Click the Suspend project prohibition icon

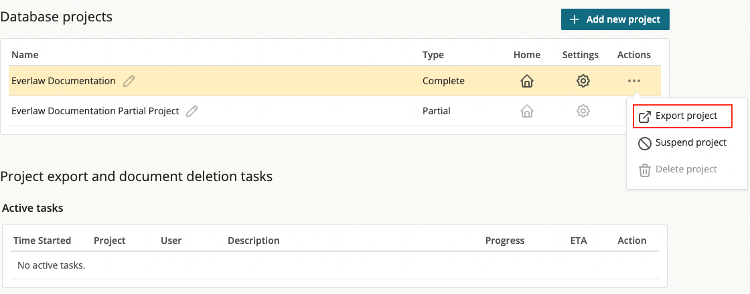coord(645,144)
